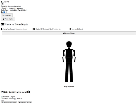Log out with Çıkış Yap button

point(7,15)
